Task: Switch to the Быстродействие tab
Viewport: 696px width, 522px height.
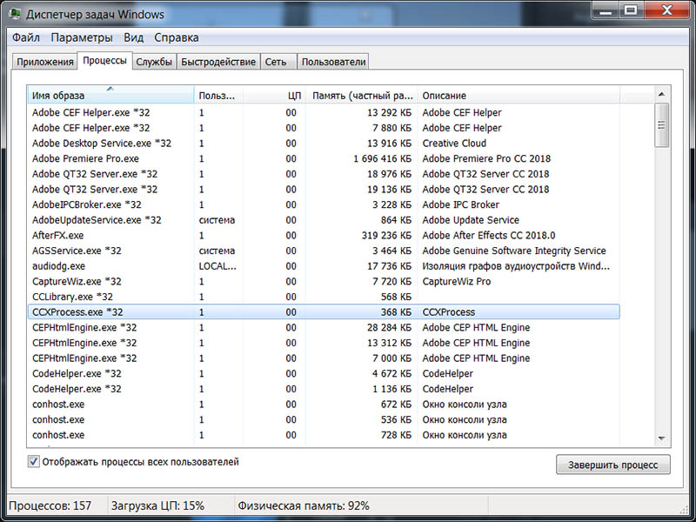Action: point(218,62)
